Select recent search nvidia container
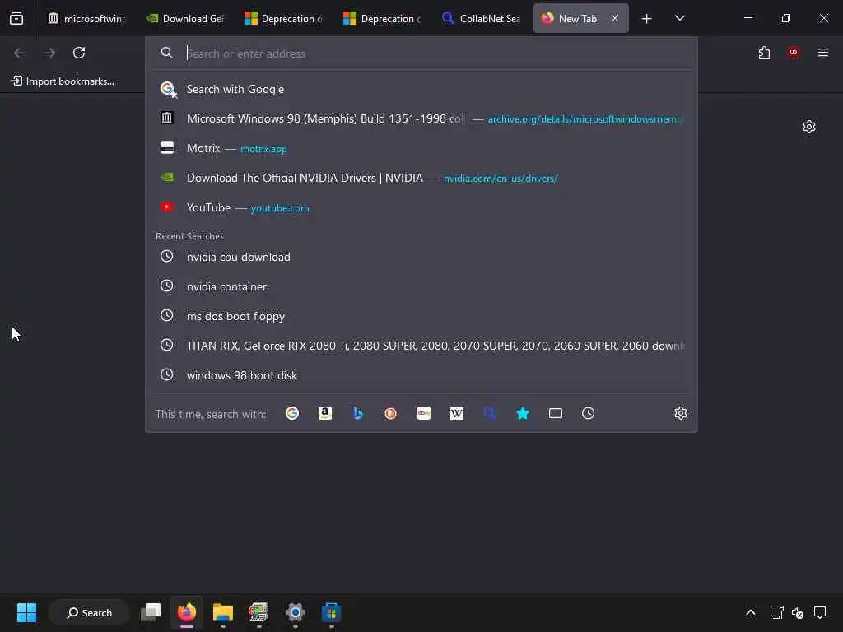The width and height of the screenshot is (843, 632). tap(421, 286)
